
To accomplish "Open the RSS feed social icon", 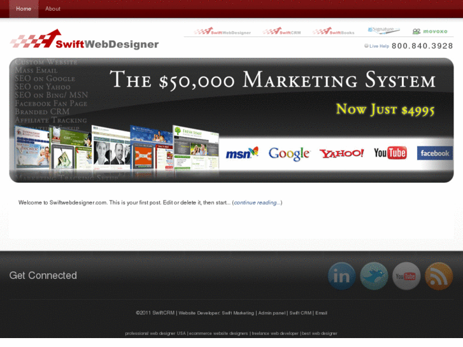I will pos(439,276).
